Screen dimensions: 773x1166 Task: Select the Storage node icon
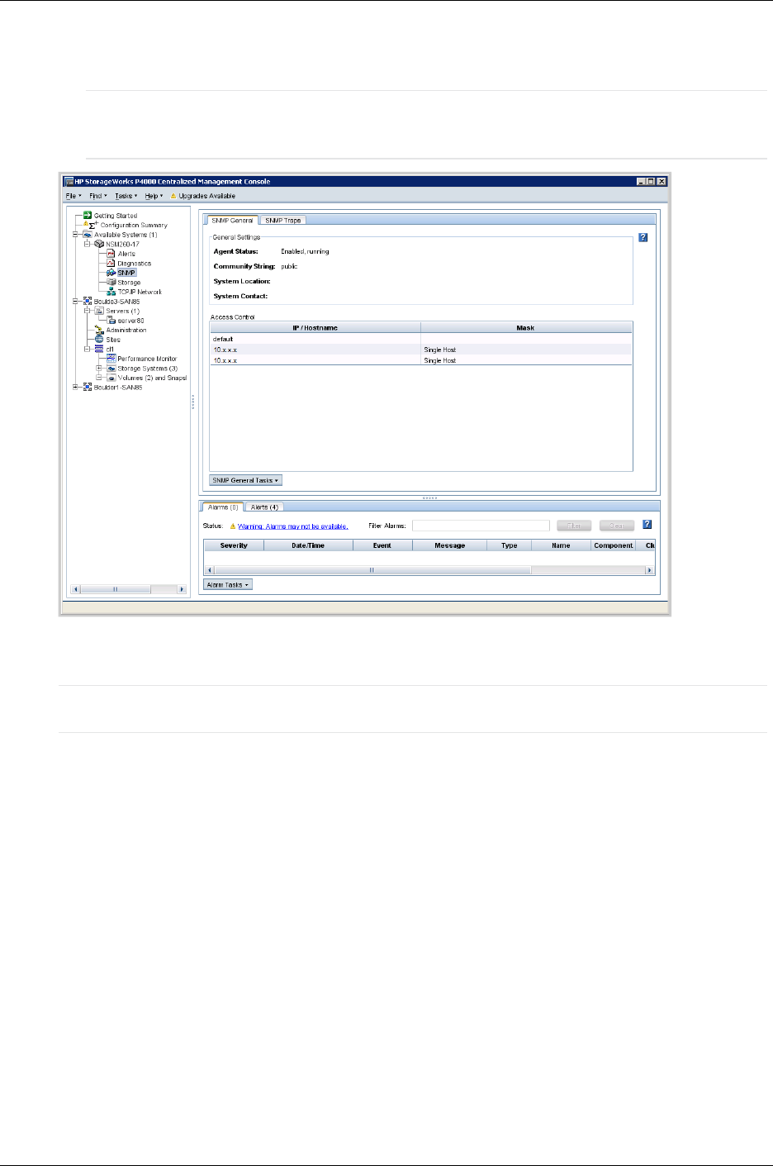pos(111,283)
